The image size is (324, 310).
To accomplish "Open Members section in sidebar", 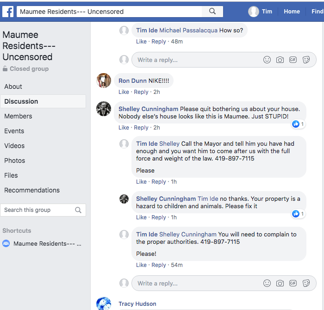I will (x=18, y=116).
